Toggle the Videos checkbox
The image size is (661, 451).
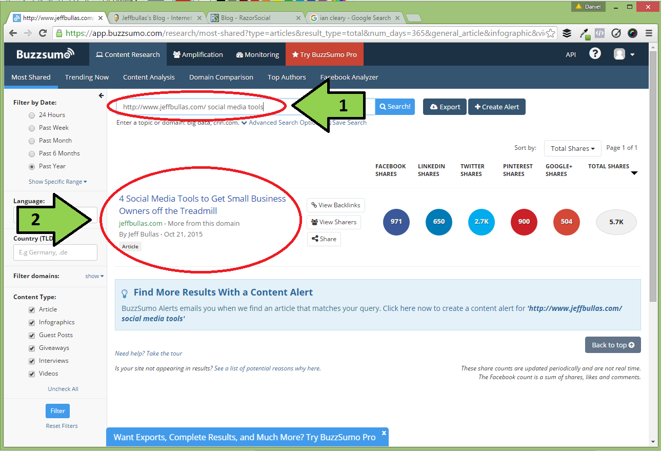click(32, 374)
